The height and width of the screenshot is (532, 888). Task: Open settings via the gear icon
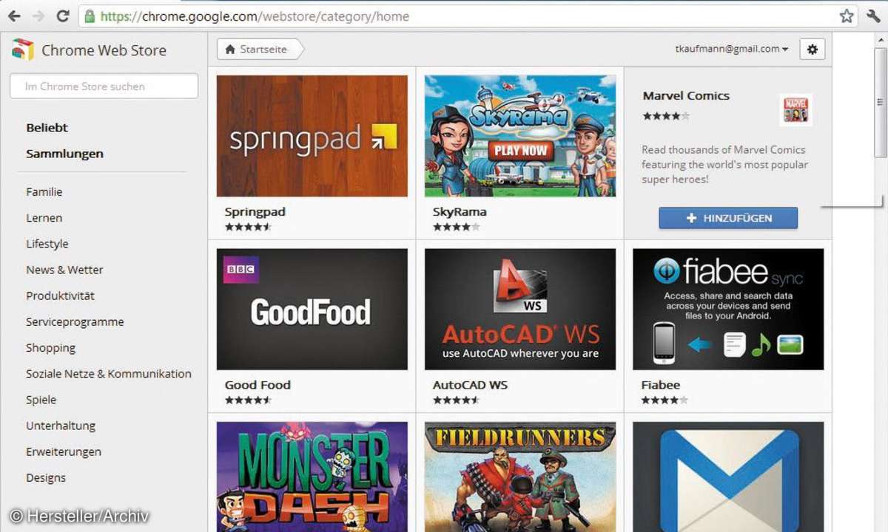click(813, 50)
